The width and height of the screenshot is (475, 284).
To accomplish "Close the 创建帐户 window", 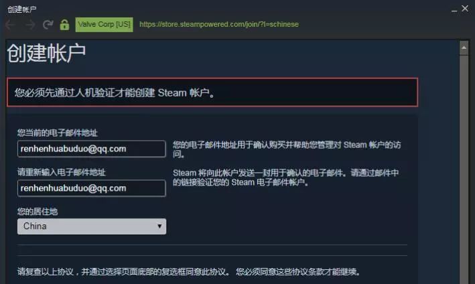I will click(465, 8).
